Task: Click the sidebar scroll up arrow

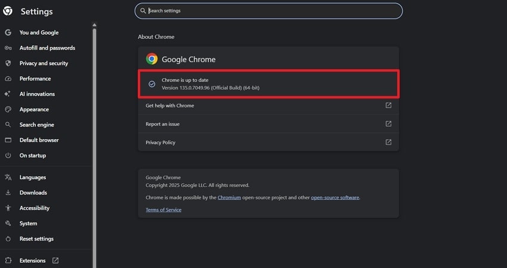Action: [94, 25]
